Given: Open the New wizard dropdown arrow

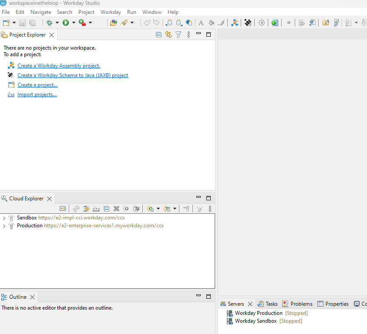Looking at the screenshot, I should [x=13, y=22].
